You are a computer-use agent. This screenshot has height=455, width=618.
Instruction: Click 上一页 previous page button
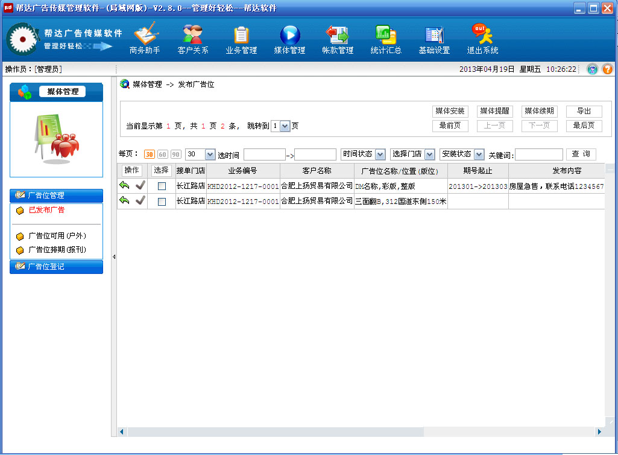494,126
